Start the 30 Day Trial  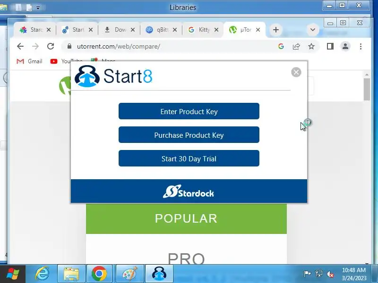pos(189,158)
